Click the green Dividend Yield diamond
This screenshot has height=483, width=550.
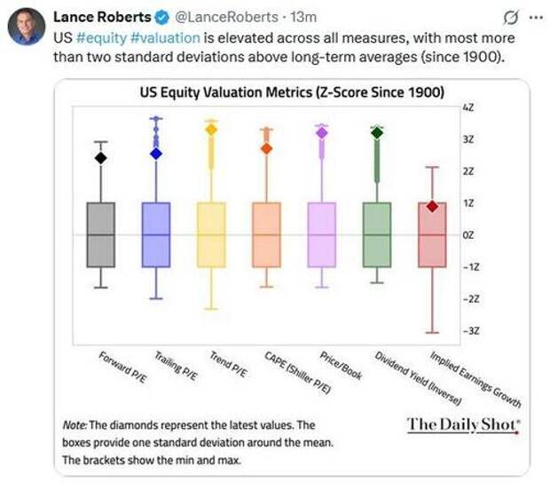pyautogui.click(x=377, y=132)
